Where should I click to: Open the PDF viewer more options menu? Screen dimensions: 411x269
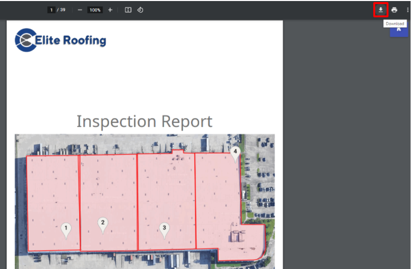pyautogui.click(x=407, y=10)
